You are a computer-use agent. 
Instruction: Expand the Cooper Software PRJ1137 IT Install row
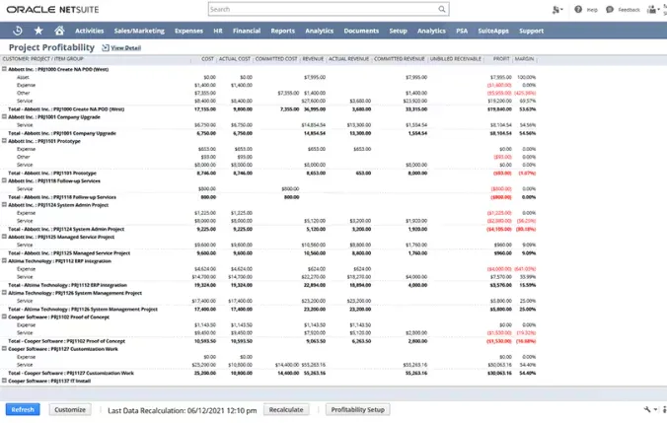tap(4, 380)
